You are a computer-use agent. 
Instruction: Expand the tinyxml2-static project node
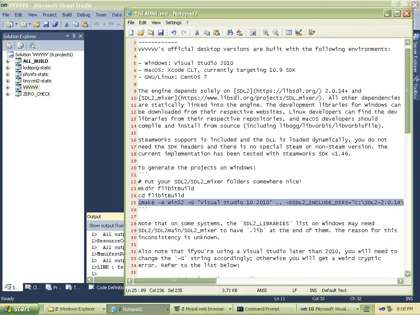click(x=7, y=81)
